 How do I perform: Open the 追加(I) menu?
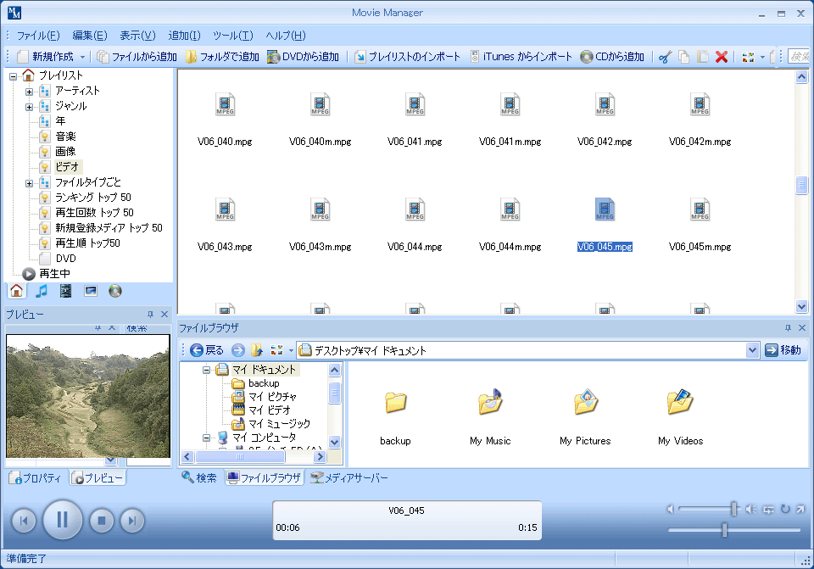pos(184,36)
